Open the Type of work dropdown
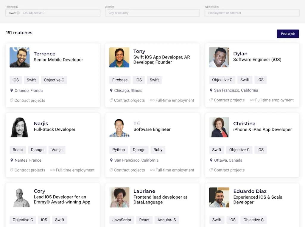305x227 pixels. click(252, 13)
